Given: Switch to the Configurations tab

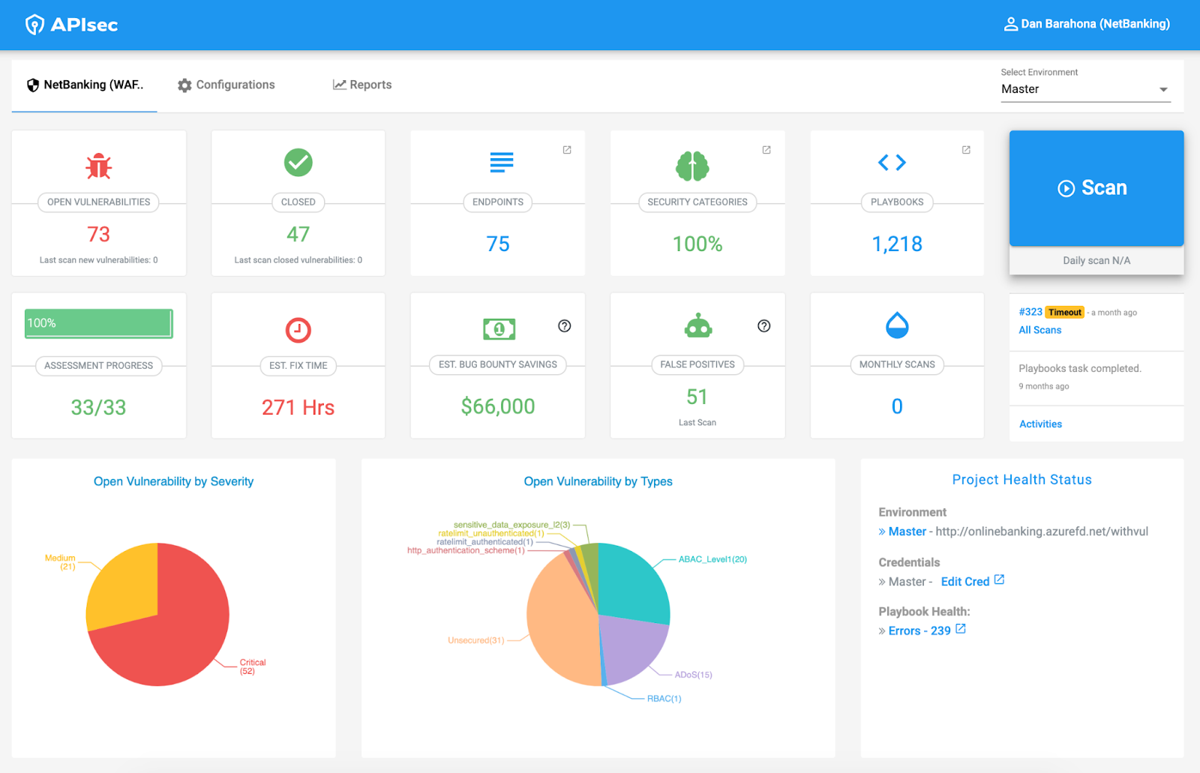Looking at the screenshot, I should coord(226,85).
